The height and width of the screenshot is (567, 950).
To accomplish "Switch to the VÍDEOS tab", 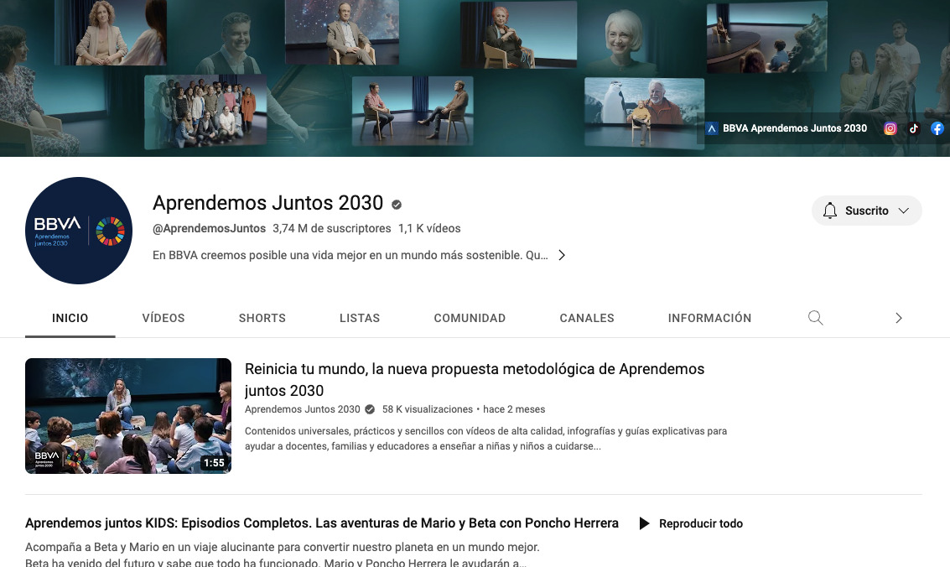I will click(x=163, y=318).
